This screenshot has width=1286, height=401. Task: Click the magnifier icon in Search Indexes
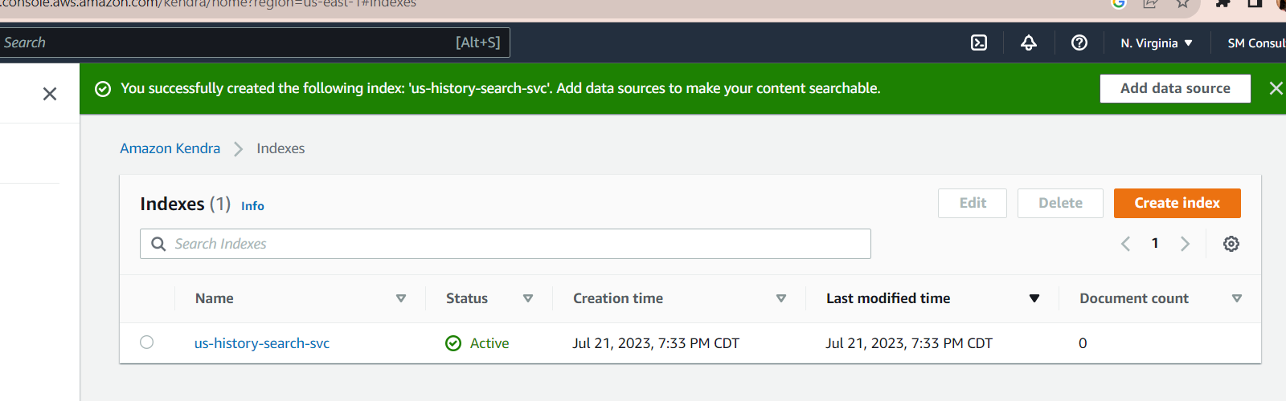coord(158,244)
